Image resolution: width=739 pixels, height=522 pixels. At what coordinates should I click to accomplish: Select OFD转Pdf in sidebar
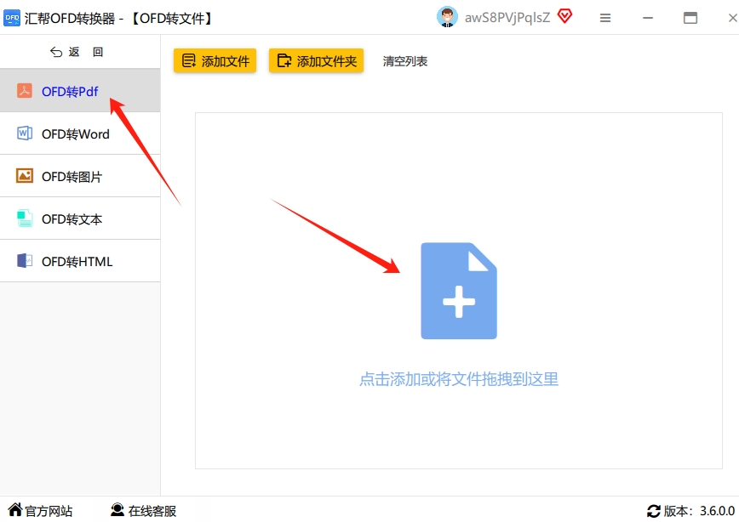point(80,91)
